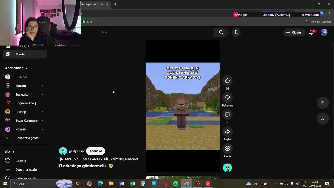Click the search magnifier button
Image resolution: width=334 pixels, height=188 pixels.
pyautogui.click(x=221, y=32)
